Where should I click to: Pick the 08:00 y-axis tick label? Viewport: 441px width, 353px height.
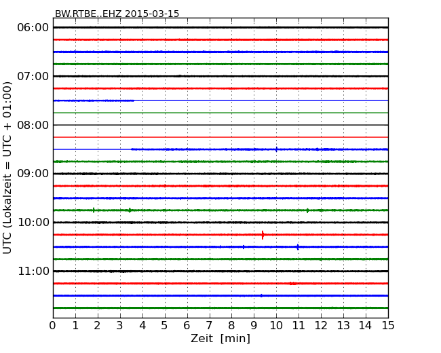pyautogui.click(x=33, y=125)
